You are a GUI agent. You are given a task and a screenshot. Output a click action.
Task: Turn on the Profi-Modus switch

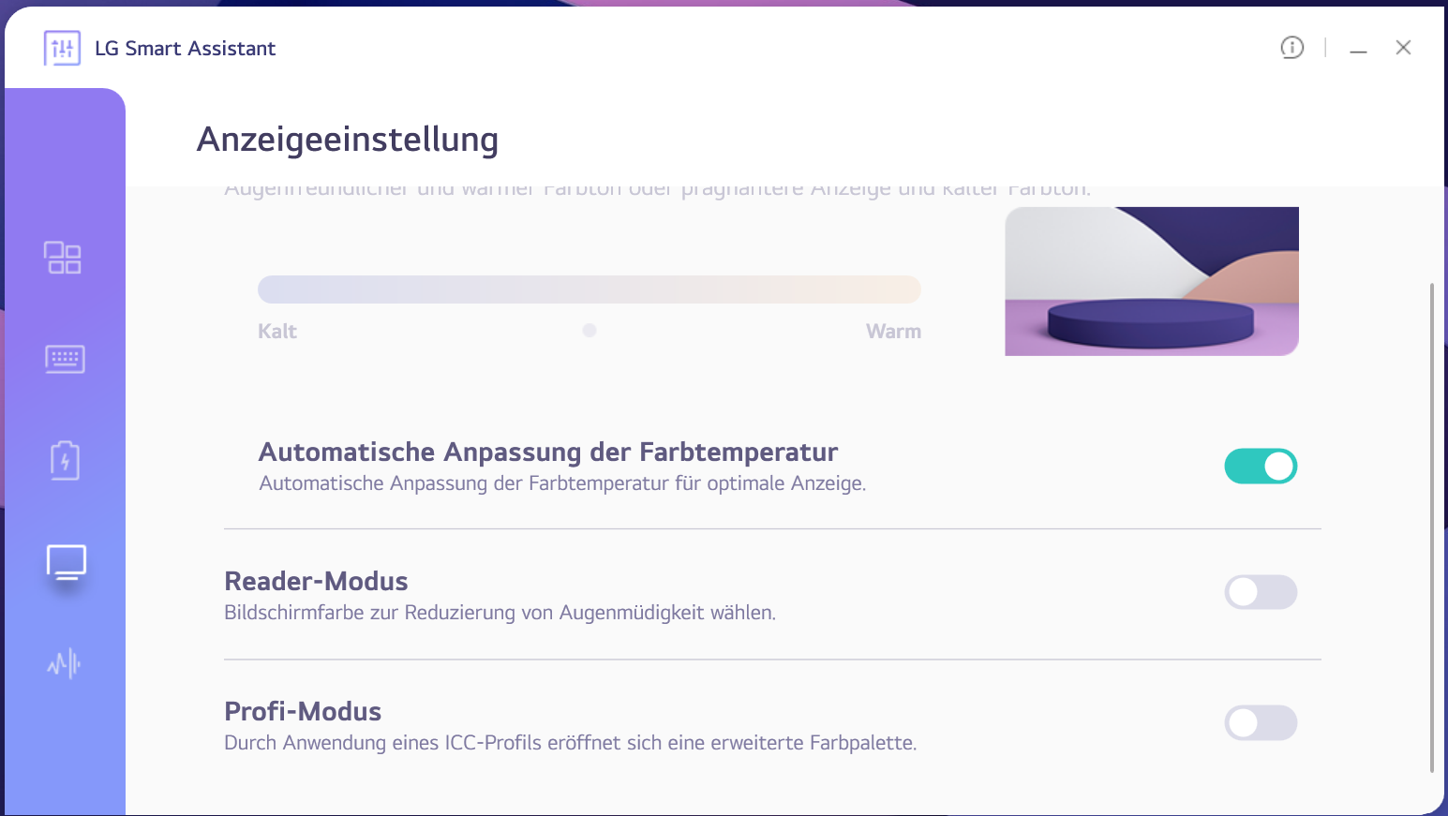(1261, 722)
